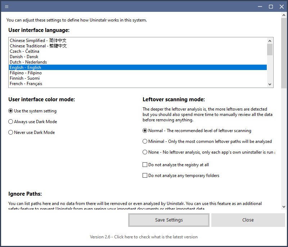The width and height of the screenshot is (288, 247).
Task: Select Chinese Simplified language
Action: (138, 41)
